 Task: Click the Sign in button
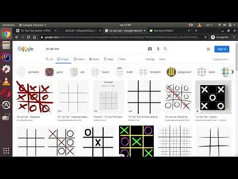coord(222,49)
